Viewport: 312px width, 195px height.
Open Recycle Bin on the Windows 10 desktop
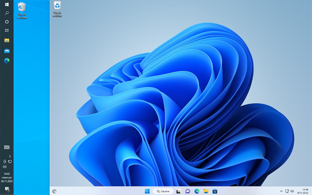[x=22, y=11]
